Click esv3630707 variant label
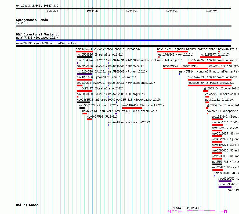The image size is (239, 214). pos(225,122)
